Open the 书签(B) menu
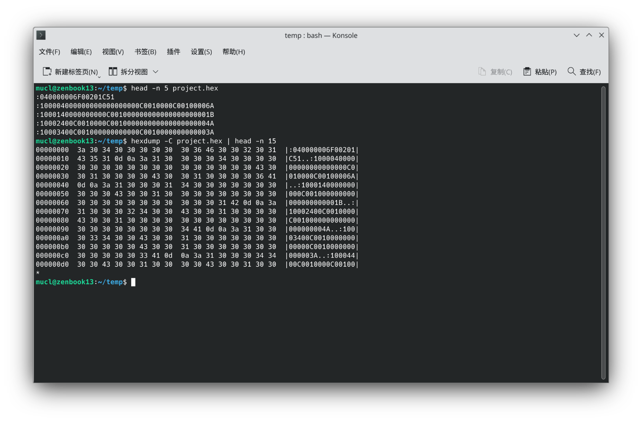 click(145, 52)
